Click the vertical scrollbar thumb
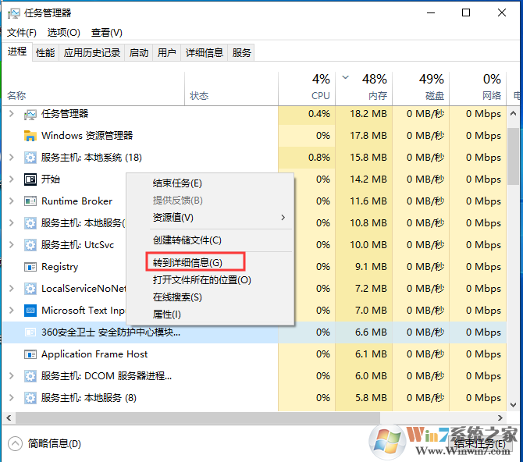523x462 pixels. tap(514, 156)
